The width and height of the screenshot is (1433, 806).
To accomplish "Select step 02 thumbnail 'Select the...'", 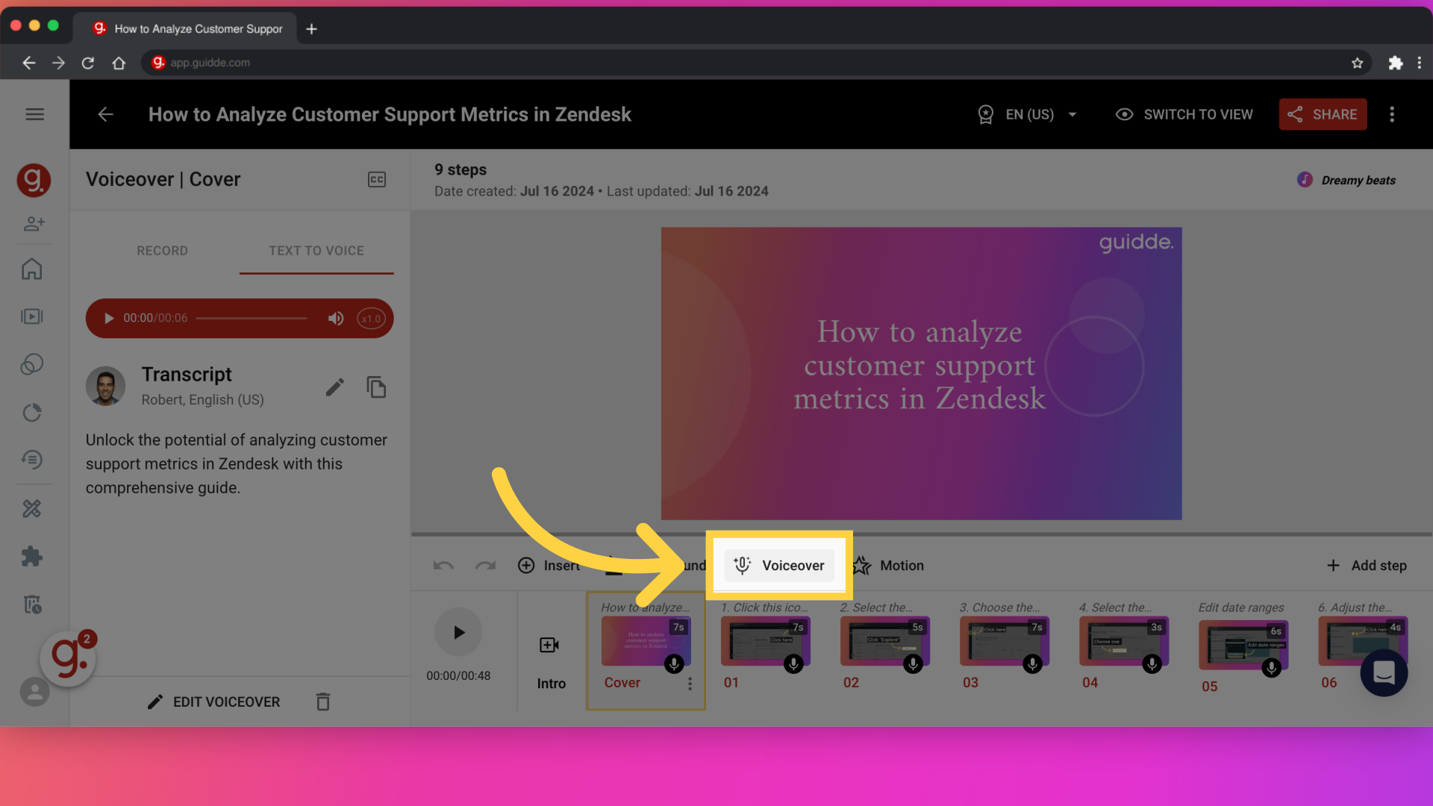I will (x=884, y=641).
